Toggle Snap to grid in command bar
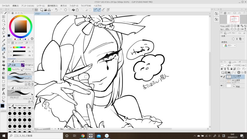Screen dimensions: 247x139 [x=103, y=10]
